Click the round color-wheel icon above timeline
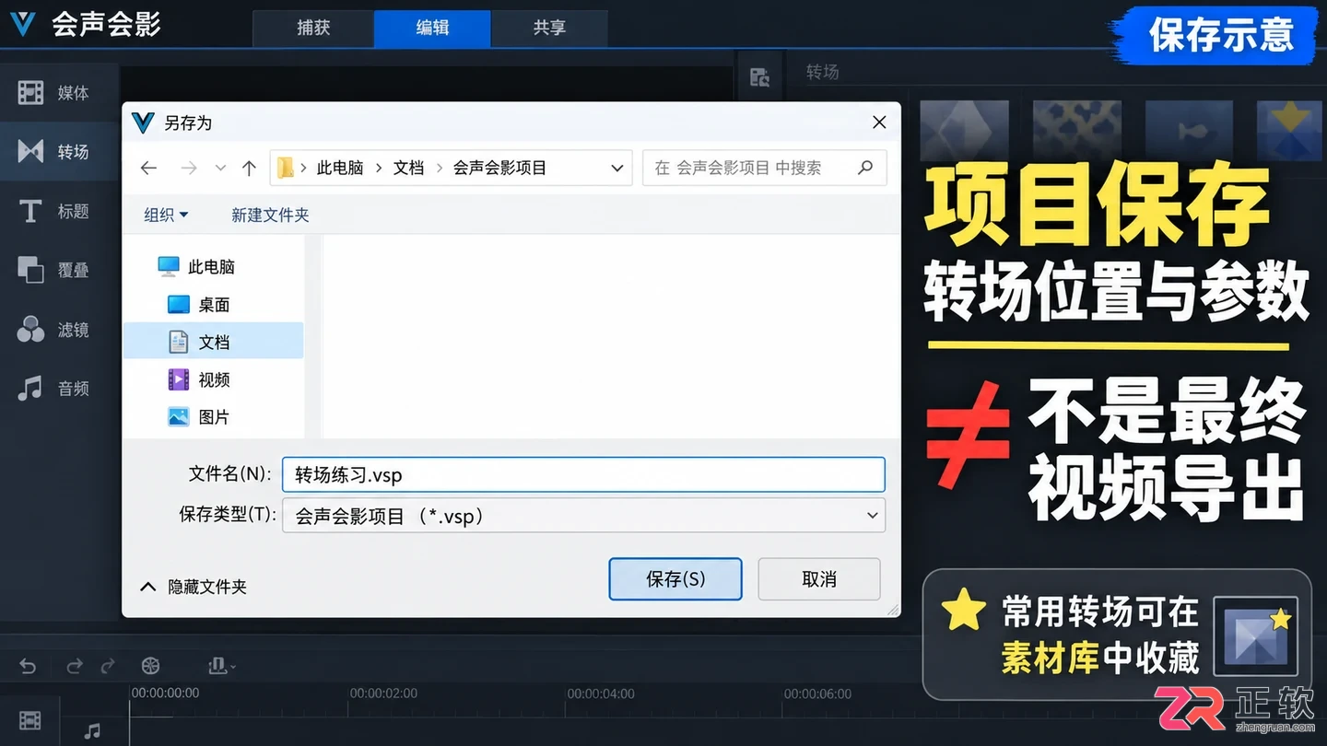Screen dimensions: 1327x746 pyautogui.click(x=150, y=666)
